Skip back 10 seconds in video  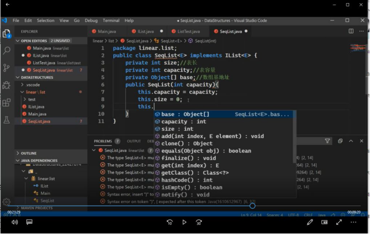[x=169, y=222]
